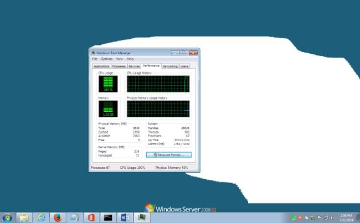
Task: Click the green CPU tray icon
Action: point(294,217)
